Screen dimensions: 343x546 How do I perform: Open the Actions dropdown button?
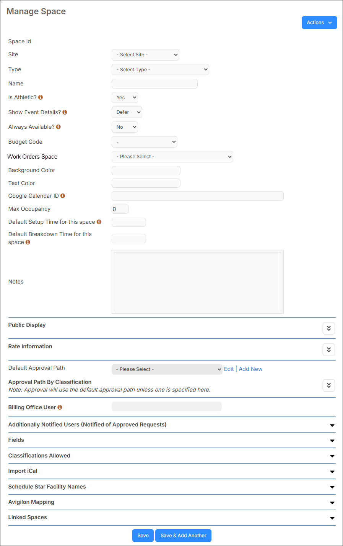[319, 23]
